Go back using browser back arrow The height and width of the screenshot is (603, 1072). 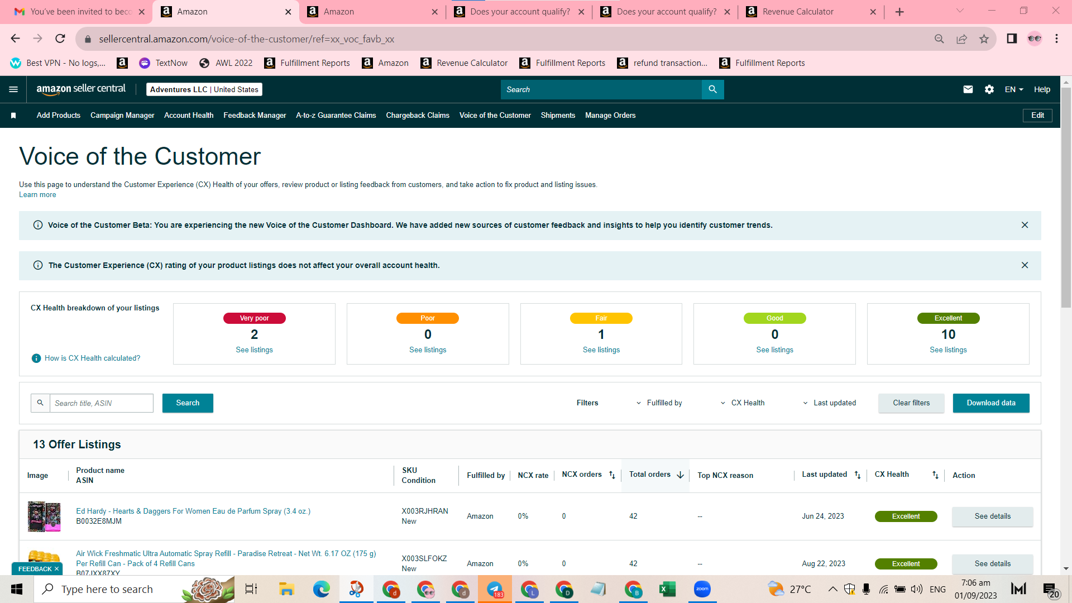(x=15, y=39)
